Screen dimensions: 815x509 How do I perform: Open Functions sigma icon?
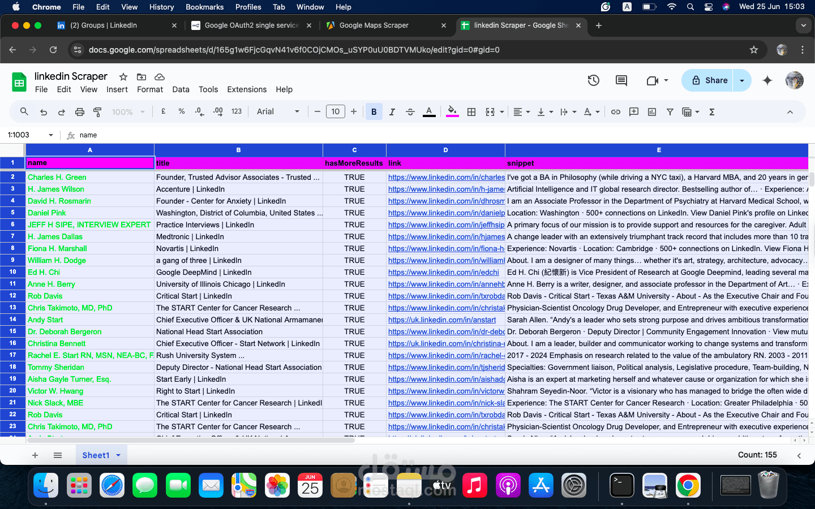click(712, 112)
